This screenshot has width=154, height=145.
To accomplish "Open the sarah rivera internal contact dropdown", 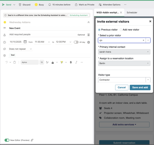I will [x=124, y=52].
